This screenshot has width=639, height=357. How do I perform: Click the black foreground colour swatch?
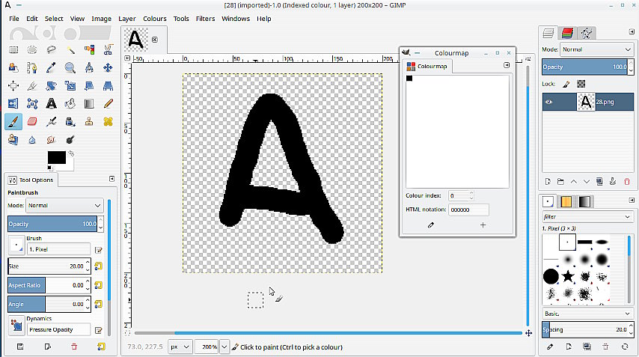tap(56, 157)
